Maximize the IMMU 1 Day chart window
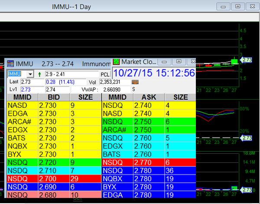The width and height of the screenshot is (260, 204). [x=237, y=6]
